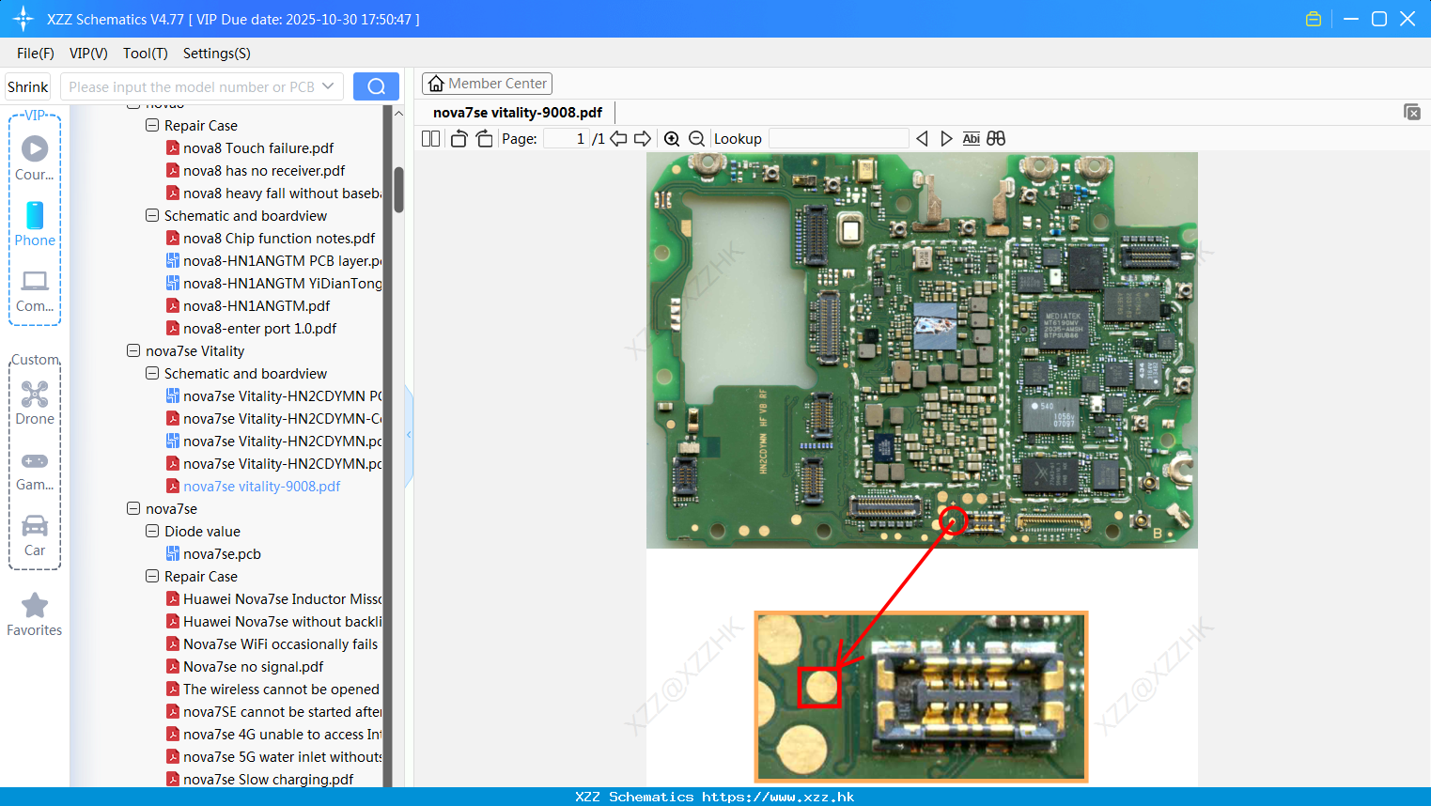This screenshot has height=806, width=1431.
Task: Open the Tool(T) menu
Action: [x=145, y=54]
